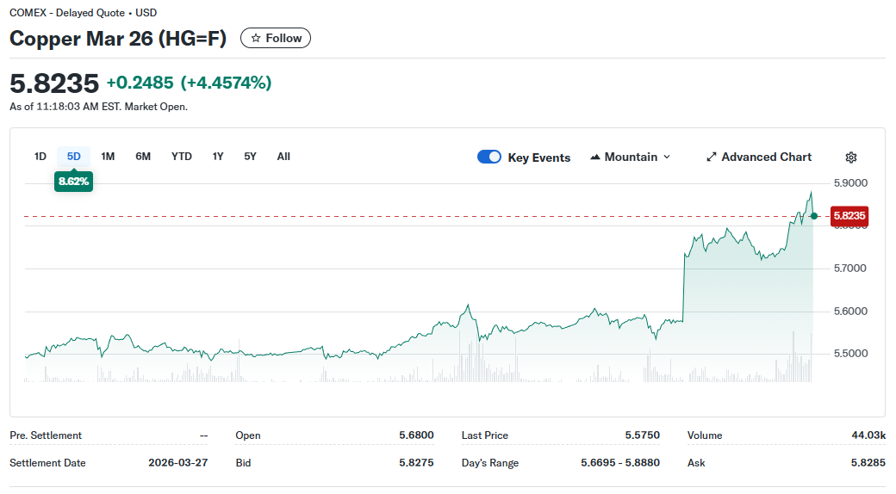
Task: Click the 5.8235 headline price
Action: tap(54, 83)
